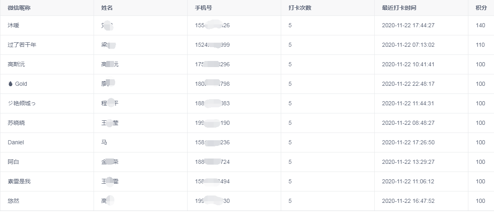Viewport: 494px width, 213px height.
Task: Select the nickname 高斯沅 cell
Action: (x=47, y=64)
